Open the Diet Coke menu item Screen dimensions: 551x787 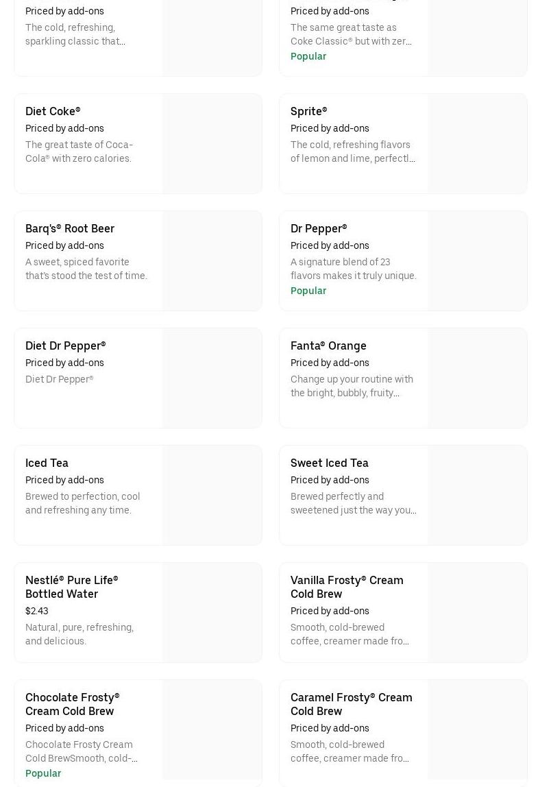pyautogui.click(x=53, y=111)
